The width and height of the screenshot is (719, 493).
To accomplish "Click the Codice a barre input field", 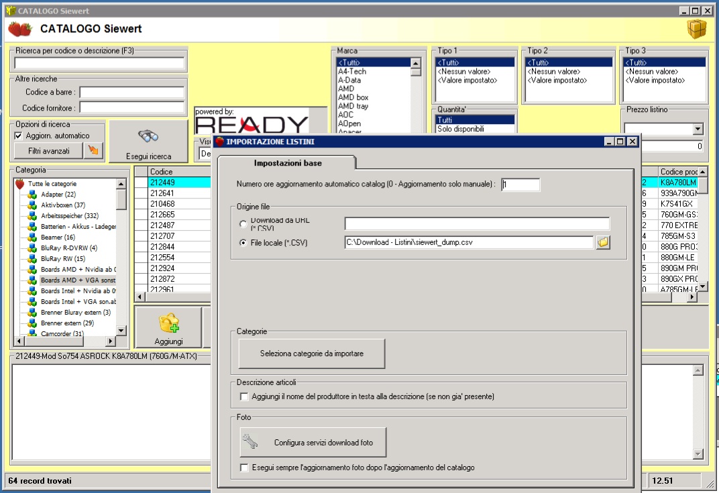I will [x=132, y=92].
